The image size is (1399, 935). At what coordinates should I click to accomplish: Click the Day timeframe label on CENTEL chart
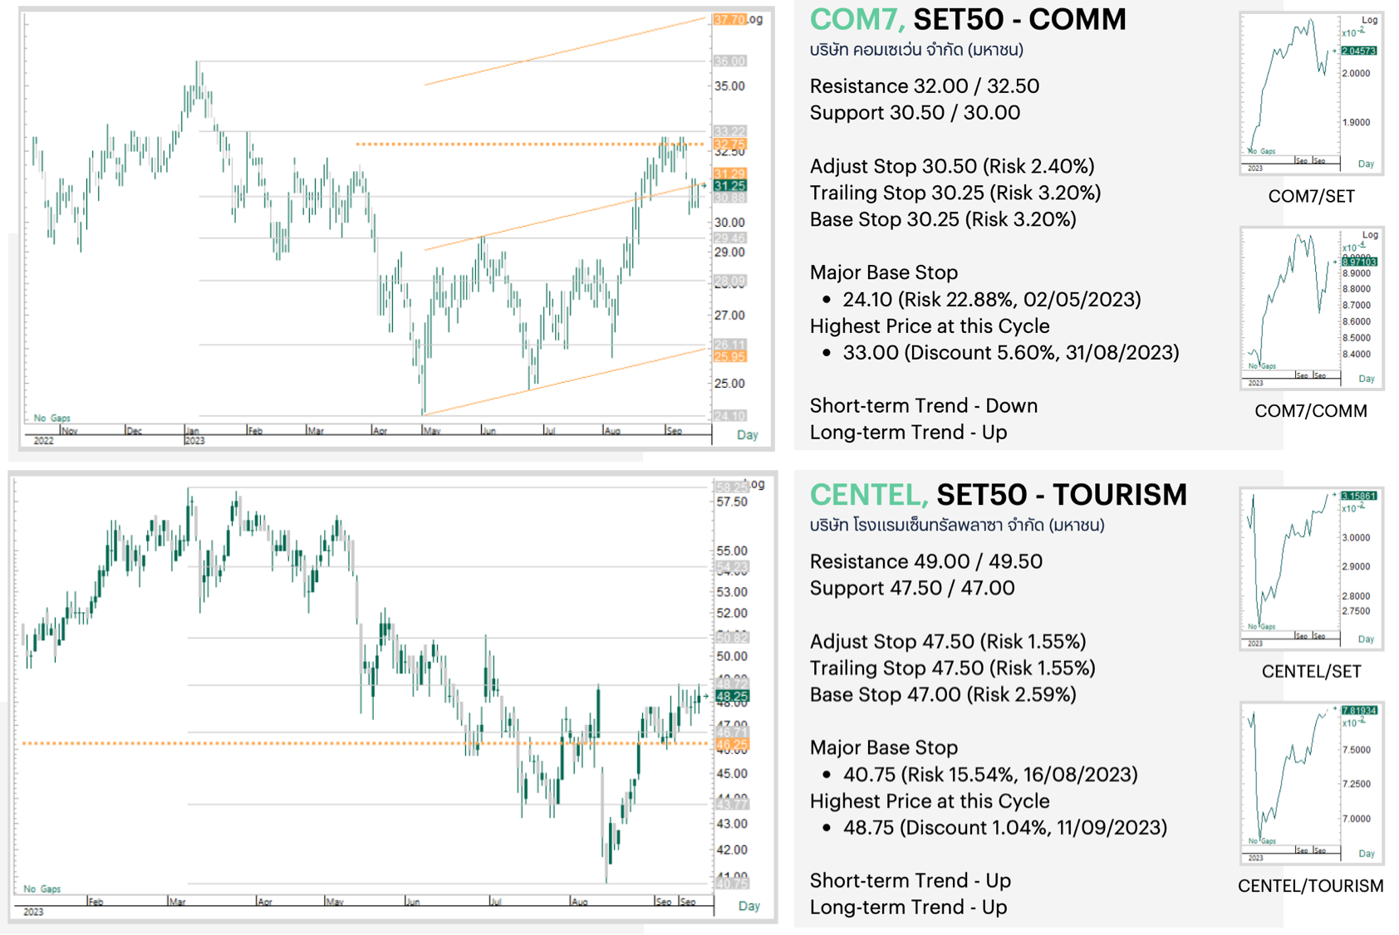tap(749, 906)
